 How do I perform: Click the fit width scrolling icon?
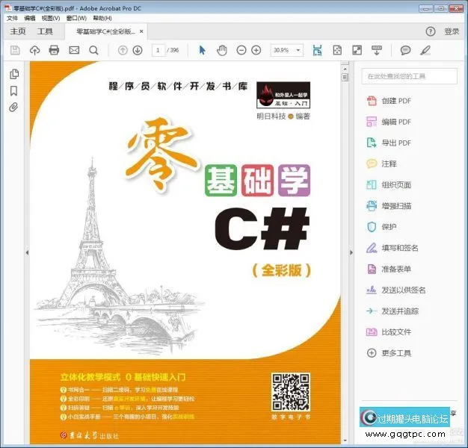click(317, 50)
